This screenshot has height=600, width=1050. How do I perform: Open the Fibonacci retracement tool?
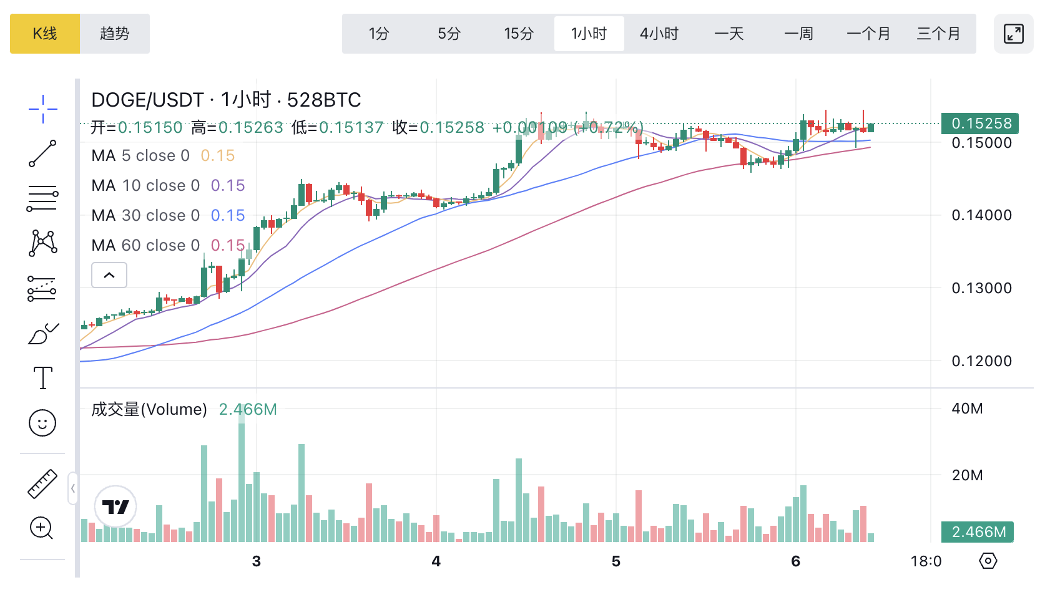point(42,198)
